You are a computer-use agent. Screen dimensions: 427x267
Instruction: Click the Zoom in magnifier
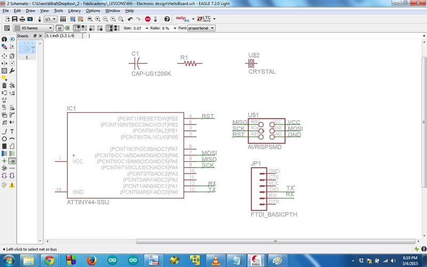pyautogui.click(x=98, y=19)
